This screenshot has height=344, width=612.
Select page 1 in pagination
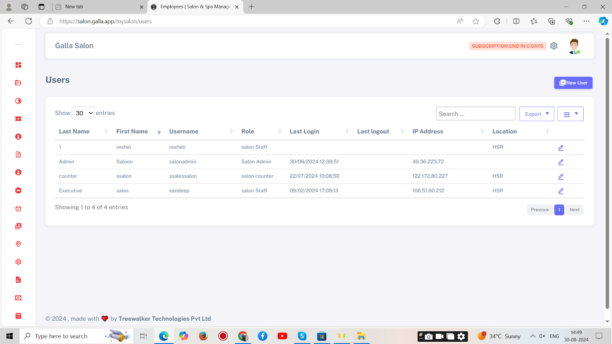pyautogui.click(x=559, y=210)
